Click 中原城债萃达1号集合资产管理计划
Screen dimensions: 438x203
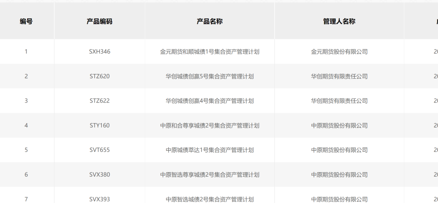210,150
